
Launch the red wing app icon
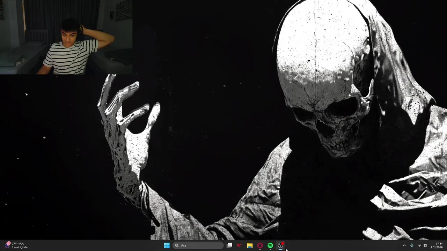tap(239, 245)
